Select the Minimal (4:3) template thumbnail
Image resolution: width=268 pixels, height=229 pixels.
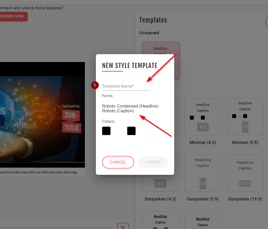coord(203,117)
